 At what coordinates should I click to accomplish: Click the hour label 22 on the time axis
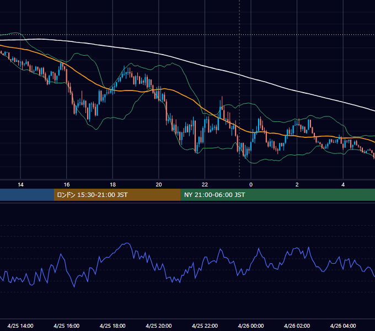click(x=205, y=185)
